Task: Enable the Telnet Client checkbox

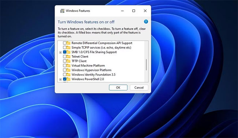Action: pyautogui.click(x=65, y=57)
